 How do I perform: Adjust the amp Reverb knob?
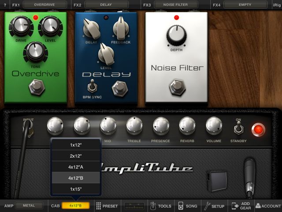click(187, 126)
